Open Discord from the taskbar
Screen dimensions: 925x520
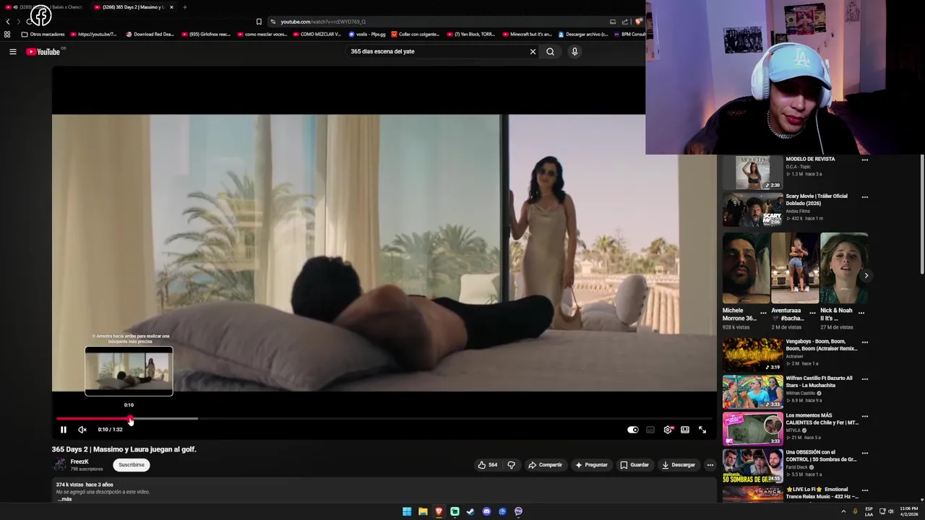pos(486,511)
